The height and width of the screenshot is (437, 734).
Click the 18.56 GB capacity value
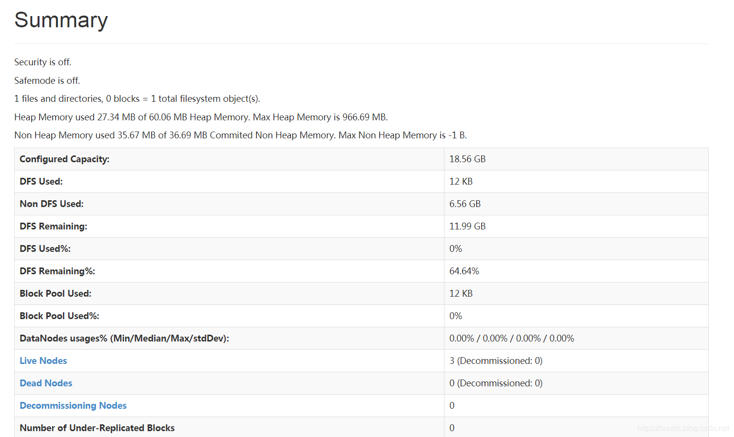click(x=467, y=159)
